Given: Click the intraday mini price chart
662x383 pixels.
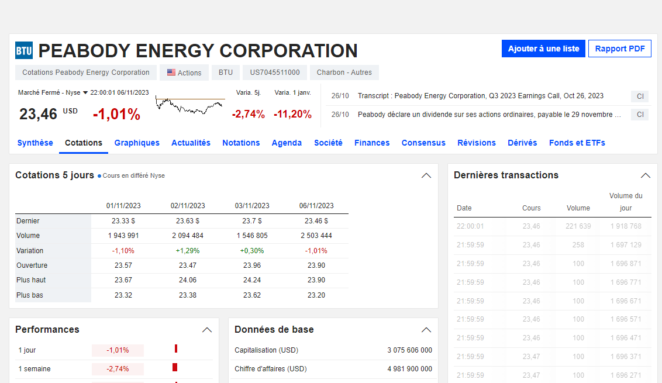Looking at the screenshot, I should [x=190, y=105].
